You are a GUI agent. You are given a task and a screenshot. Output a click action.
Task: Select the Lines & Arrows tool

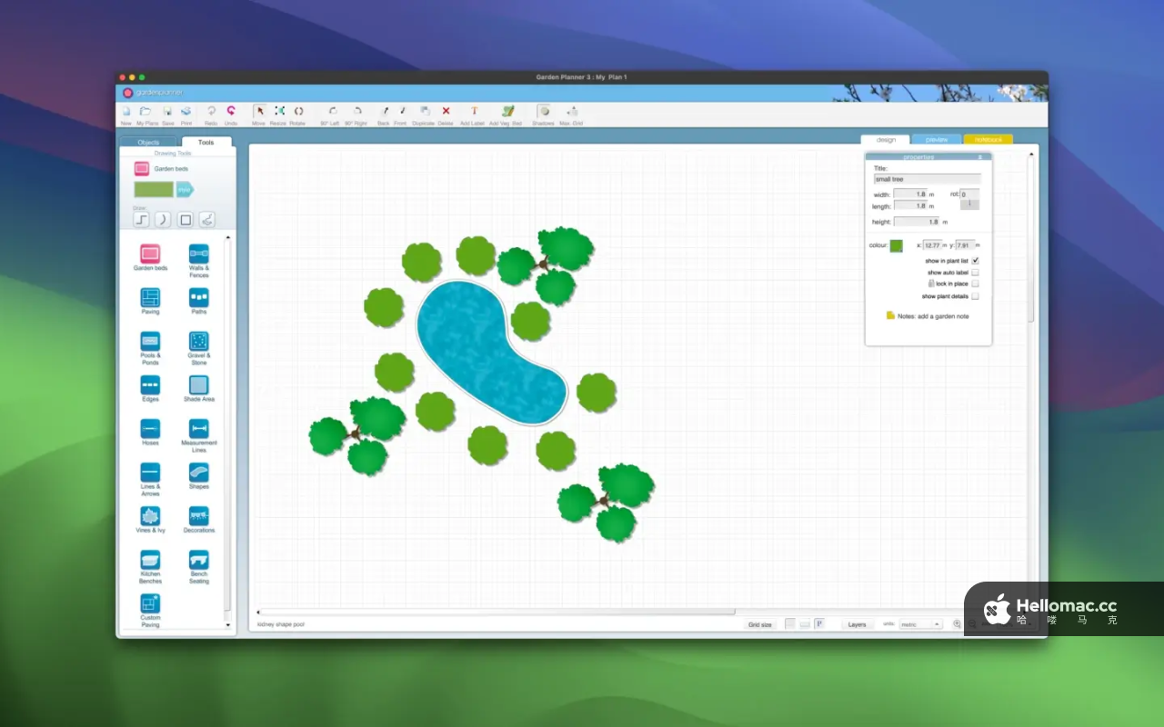150,473
